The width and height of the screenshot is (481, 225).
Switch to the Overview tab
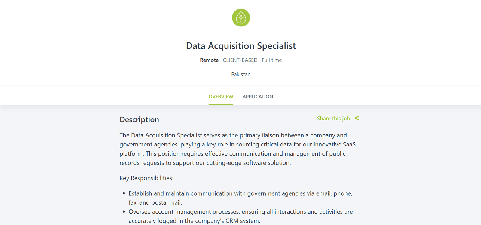(221, 97)
